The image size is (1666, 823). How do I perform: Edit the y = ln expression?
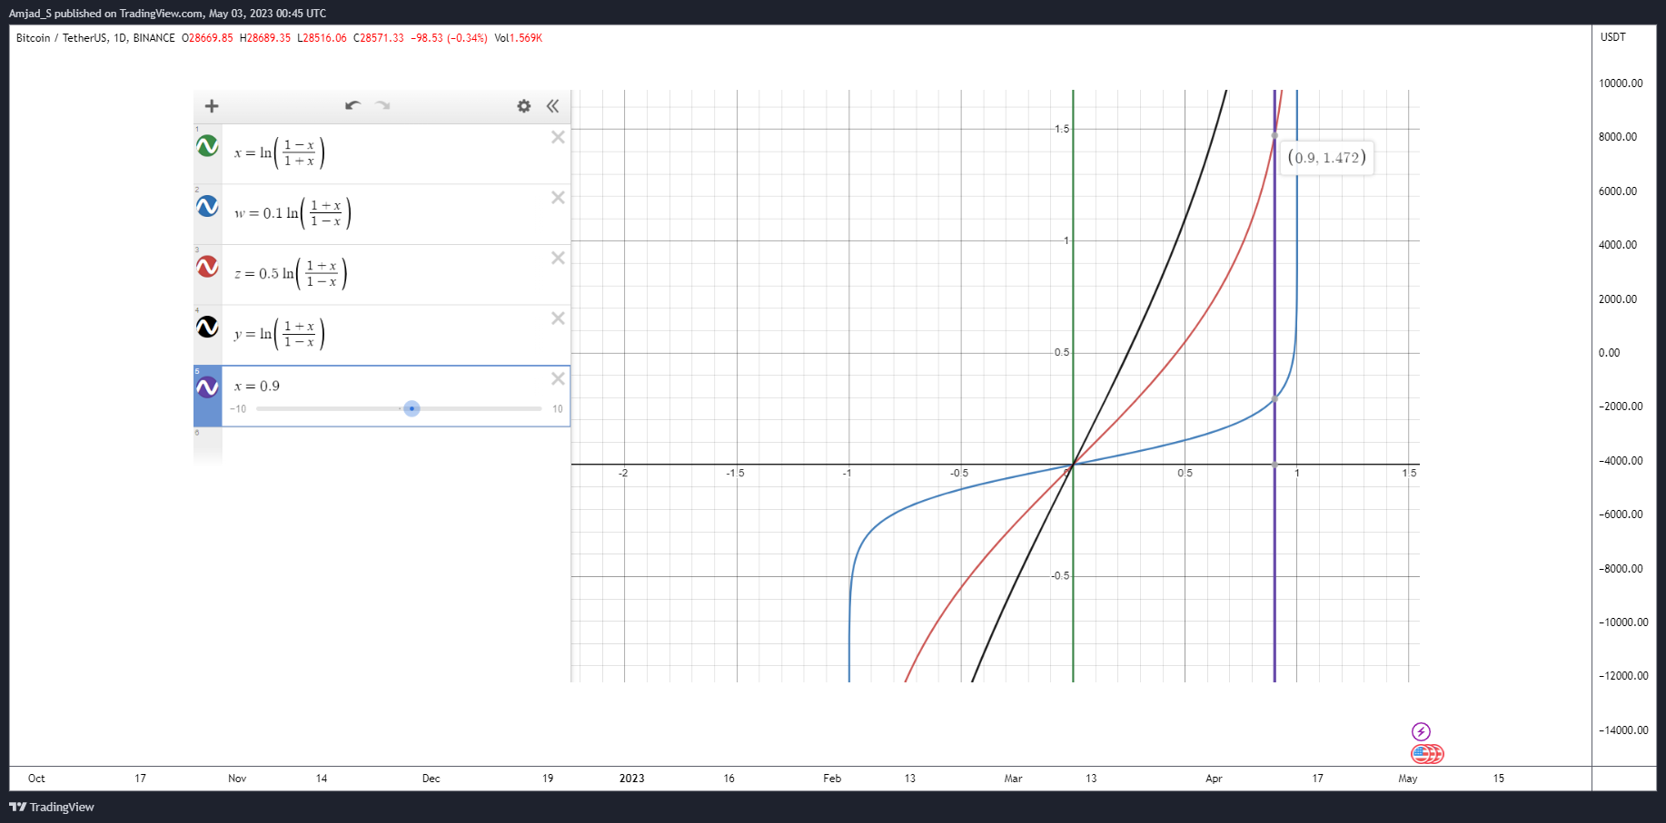coord(279,334)
